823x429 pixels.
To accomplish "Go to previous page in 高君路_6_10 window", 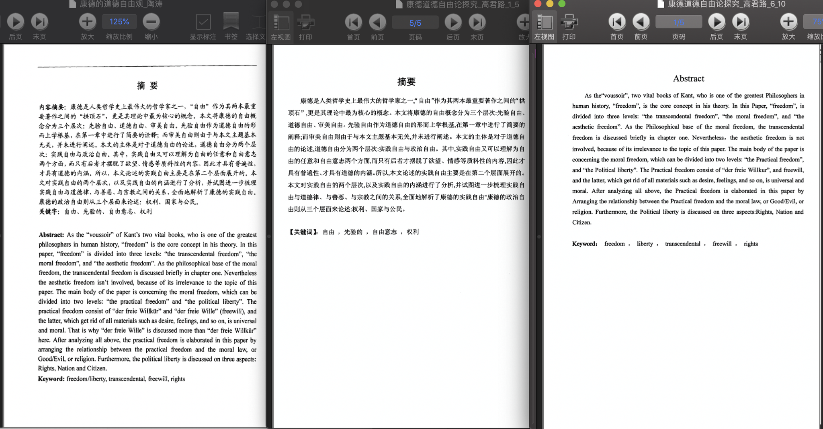I will [641, 22].
